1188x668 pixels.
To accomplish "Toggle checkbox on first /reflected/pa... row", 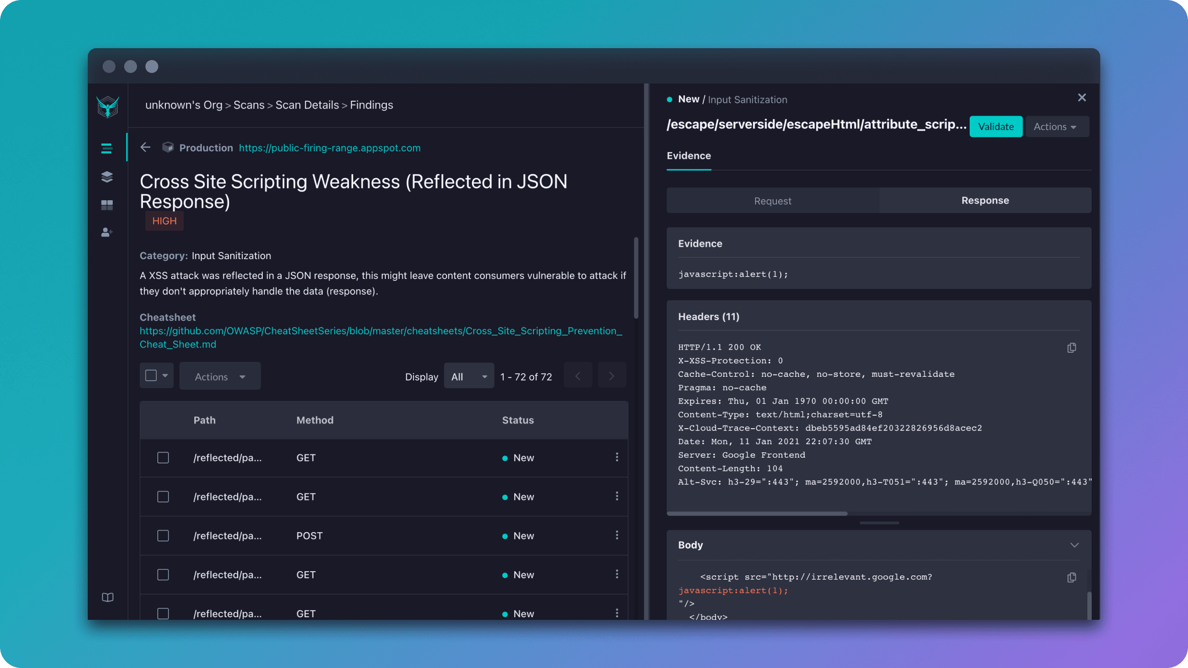I will pyautogui.click(x=162, y=458).
